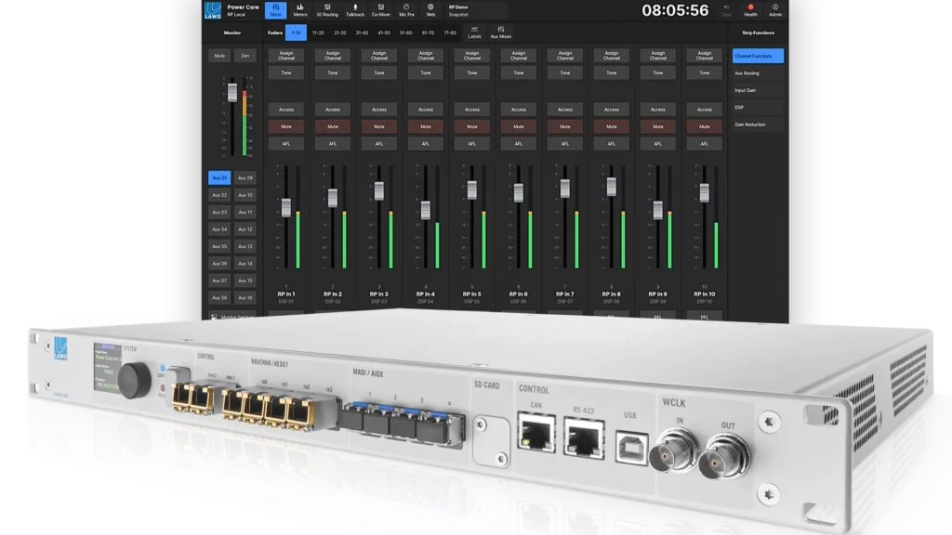Mute channel RP In 6
Image resolution: width=952 pixels, height=535 pixels.
[519, 126]
